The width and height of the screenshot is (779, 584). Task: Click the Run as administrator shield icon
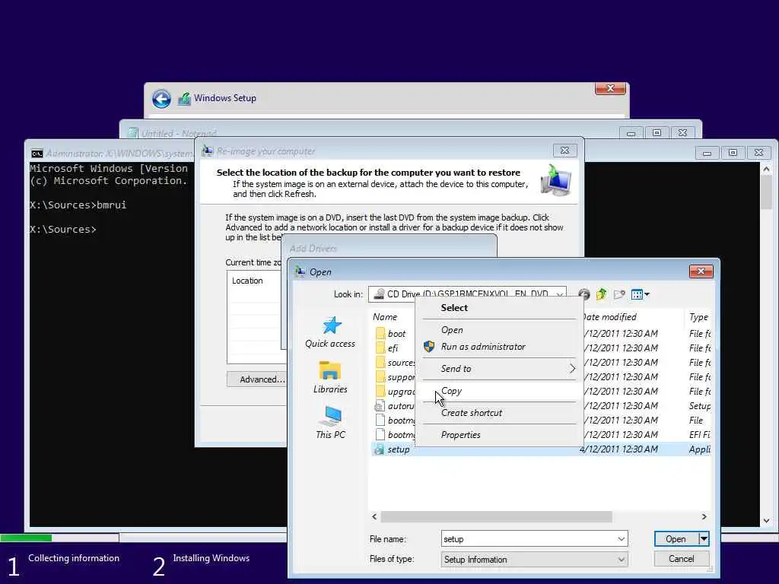(429, 346)
